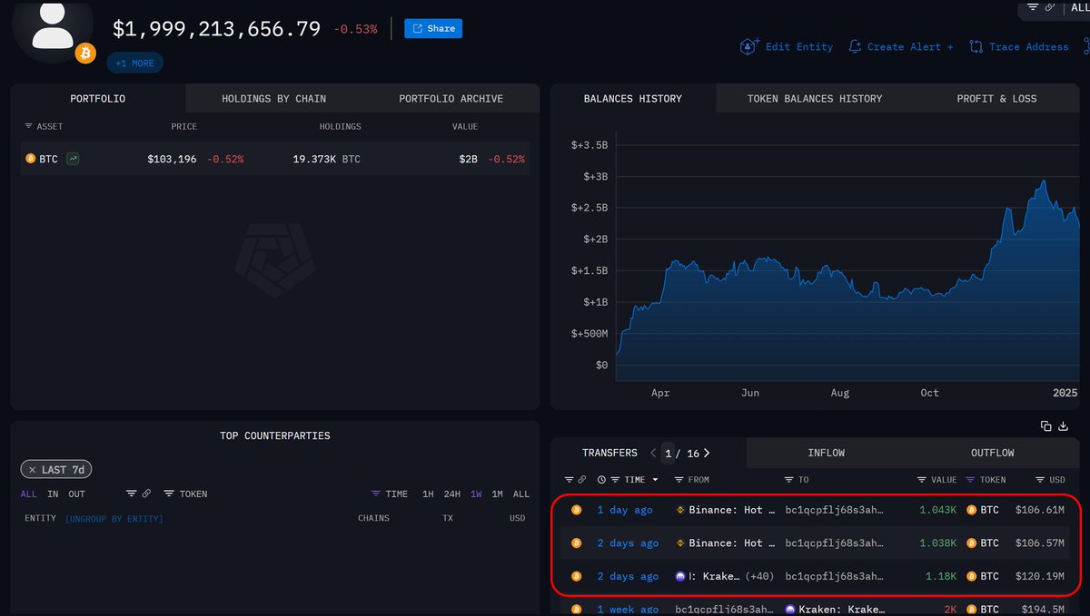
Task: Open the TIME filter in Top Counterparties
Action: coord(390,494)
